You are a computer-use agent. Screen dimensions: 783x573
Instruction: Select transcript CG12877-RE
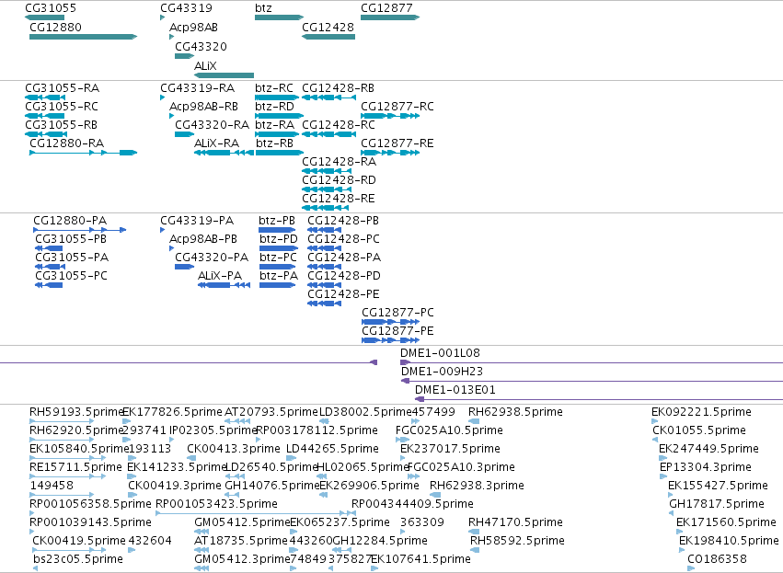coord(397,143)
